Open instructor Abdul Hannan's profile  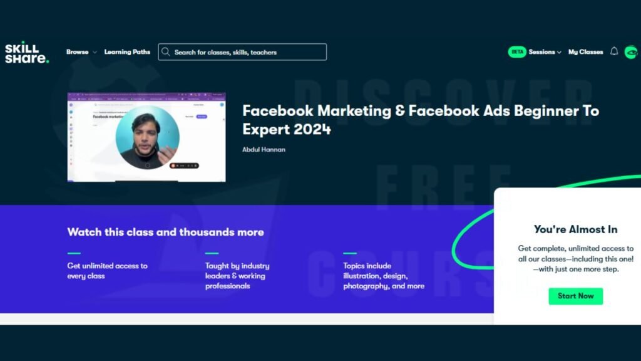click(264, 150)
